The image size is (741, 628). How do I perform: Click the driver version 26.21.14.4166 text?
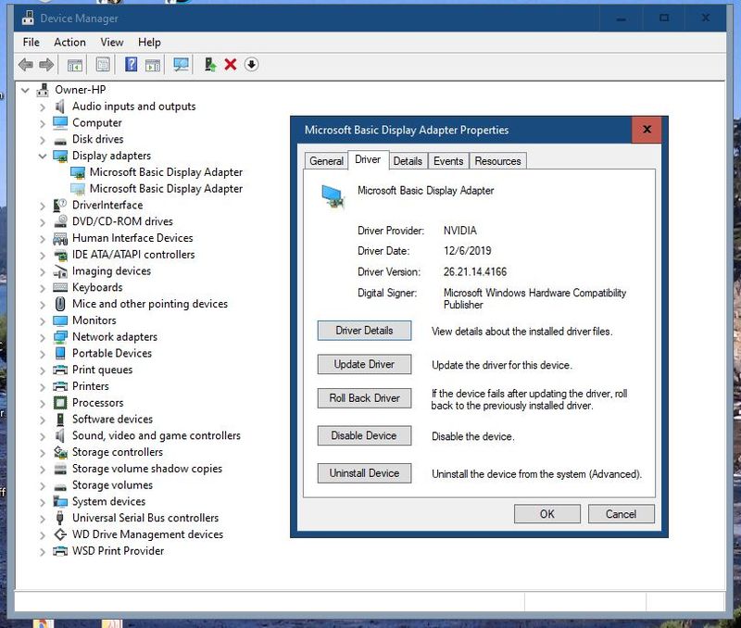[x=475, y=271]
